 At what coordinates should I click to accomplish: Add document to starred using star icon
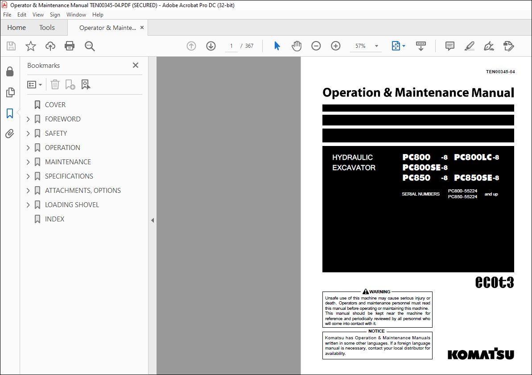click(30, 46)
